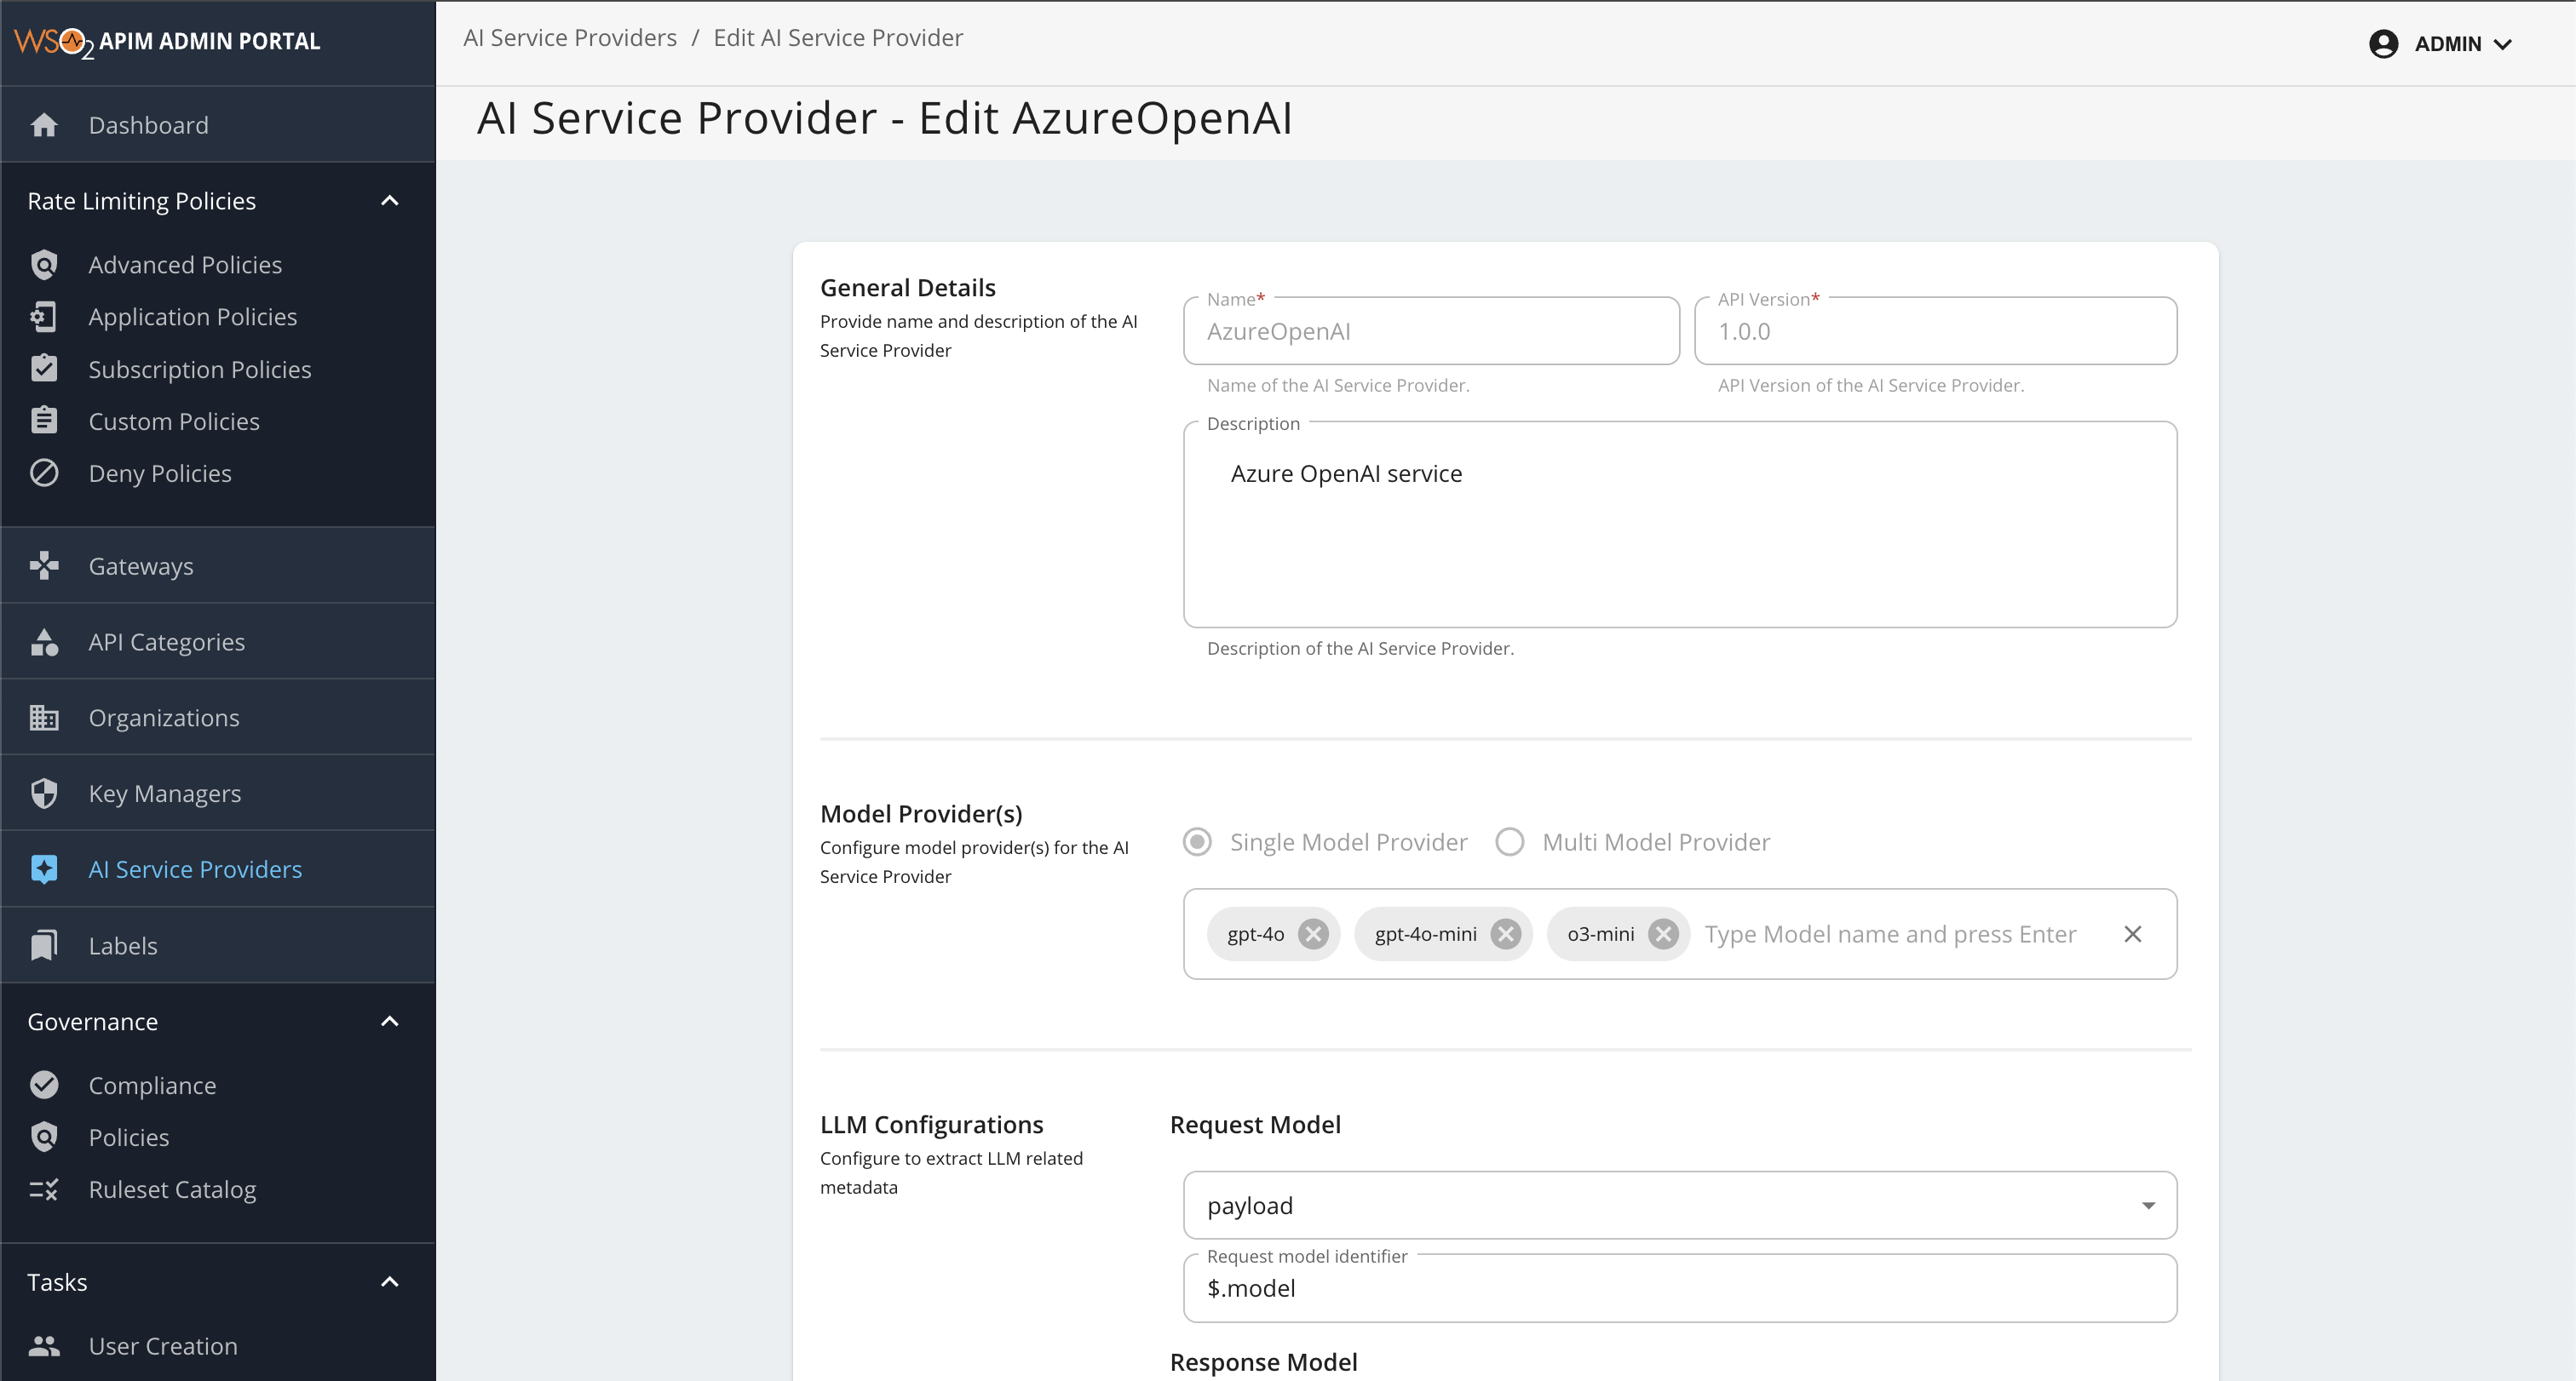Open Advanced Policies via its shield icon
The width and height of the screenshot is (2576, 1381).
point(45,264)
